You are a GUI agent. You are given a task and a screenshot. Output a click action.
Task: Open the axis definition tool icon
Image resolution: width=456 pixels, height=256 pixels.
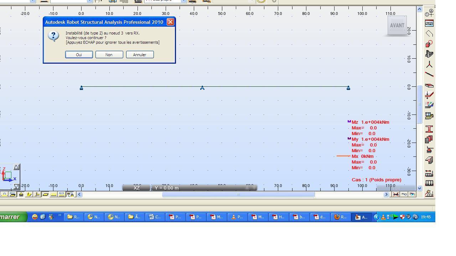click(429, 13)
